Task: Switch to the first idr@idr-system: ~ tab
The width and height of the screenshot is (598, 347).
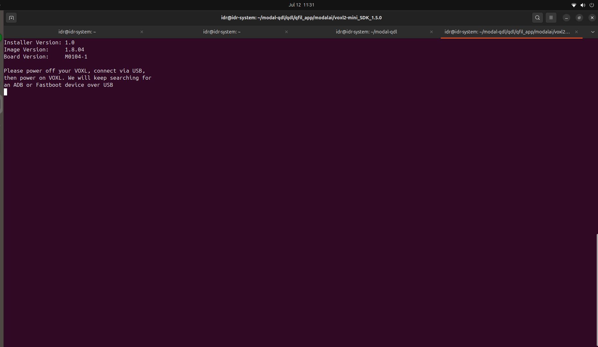Action: [77, 32]
